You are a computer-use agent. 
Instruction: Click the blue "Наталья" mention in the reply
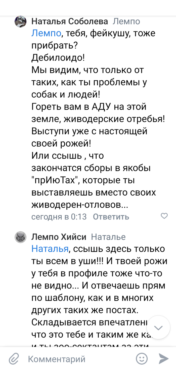click(x=50, y=249)
